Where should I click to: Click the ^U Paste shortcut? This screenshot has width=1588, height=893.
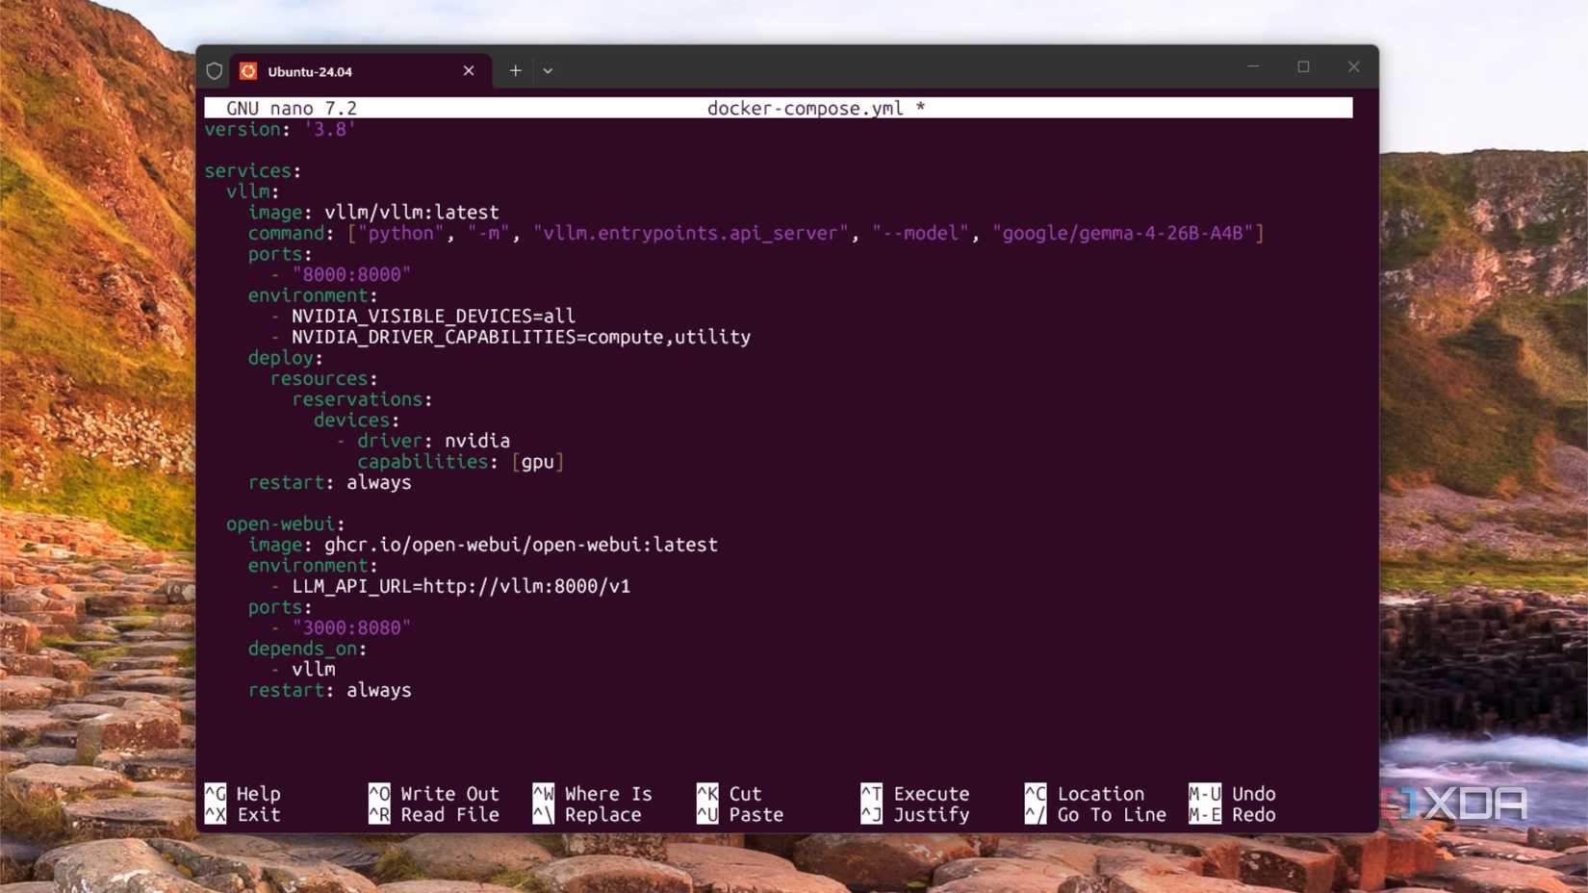(x=740, y=815)
